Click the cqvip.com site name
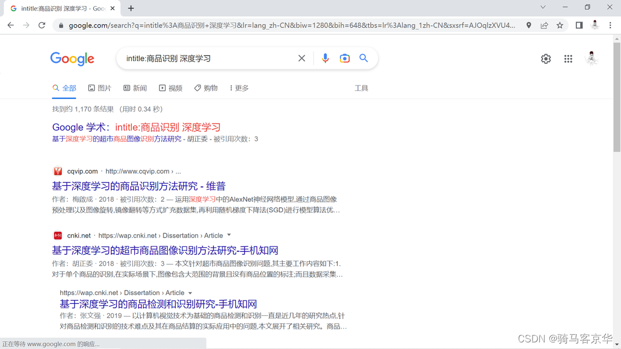Viewport: 621px width, 349px height. (82, 171)
